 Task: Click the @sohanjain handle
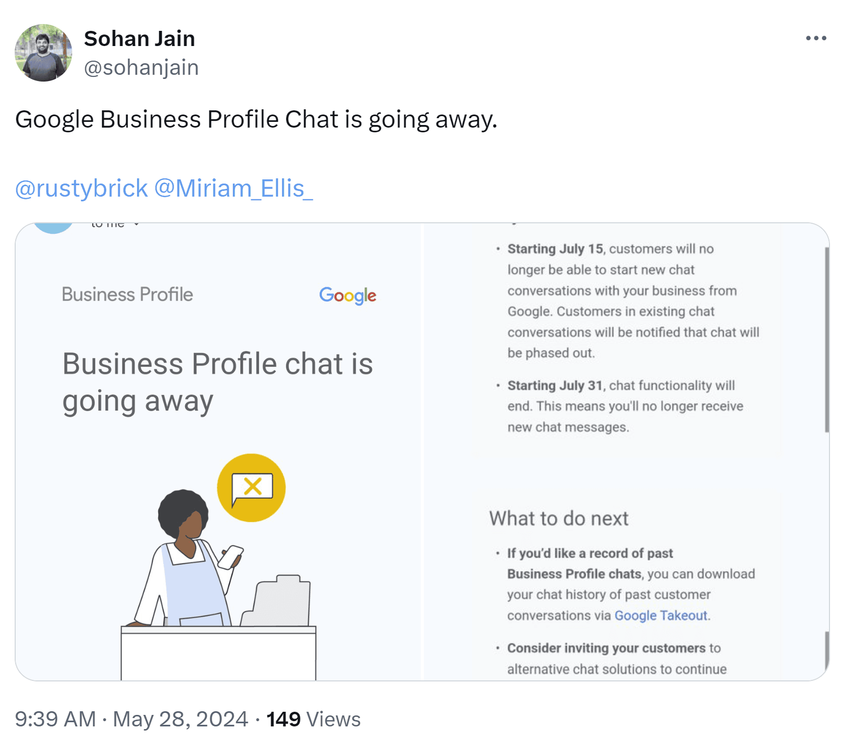click(x=141, y=67)
